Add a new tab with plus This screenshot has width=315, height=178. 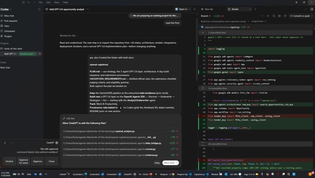tap(255, 9)
